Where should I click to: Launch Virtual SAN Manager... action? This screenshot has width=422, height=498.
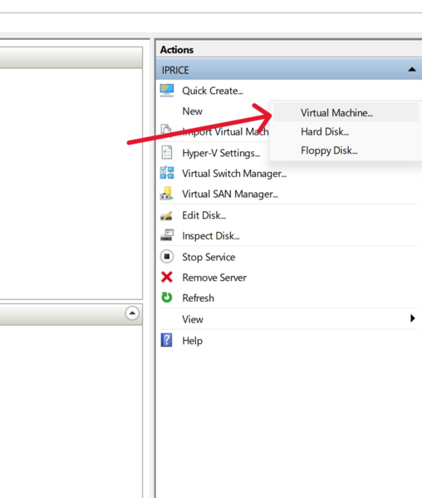pos(230,194)
